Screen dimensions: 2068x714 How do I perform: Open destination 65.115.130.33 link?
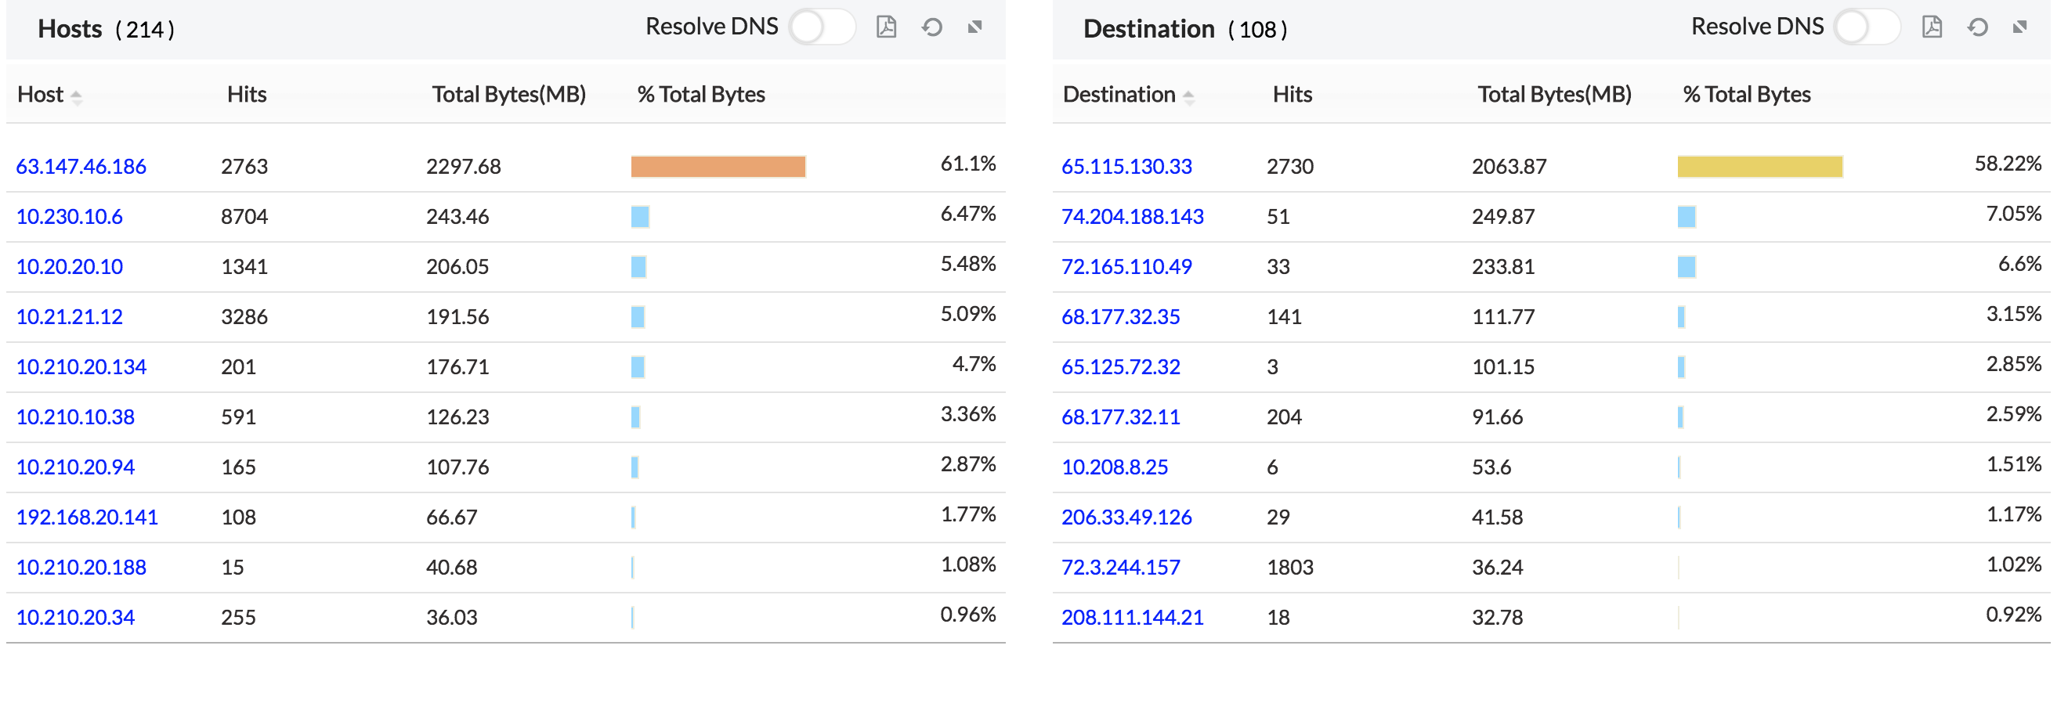pyautogui.click(x=1126, y=167)
